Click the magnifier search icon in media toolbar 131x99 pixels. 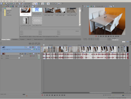tap(37, 6)
